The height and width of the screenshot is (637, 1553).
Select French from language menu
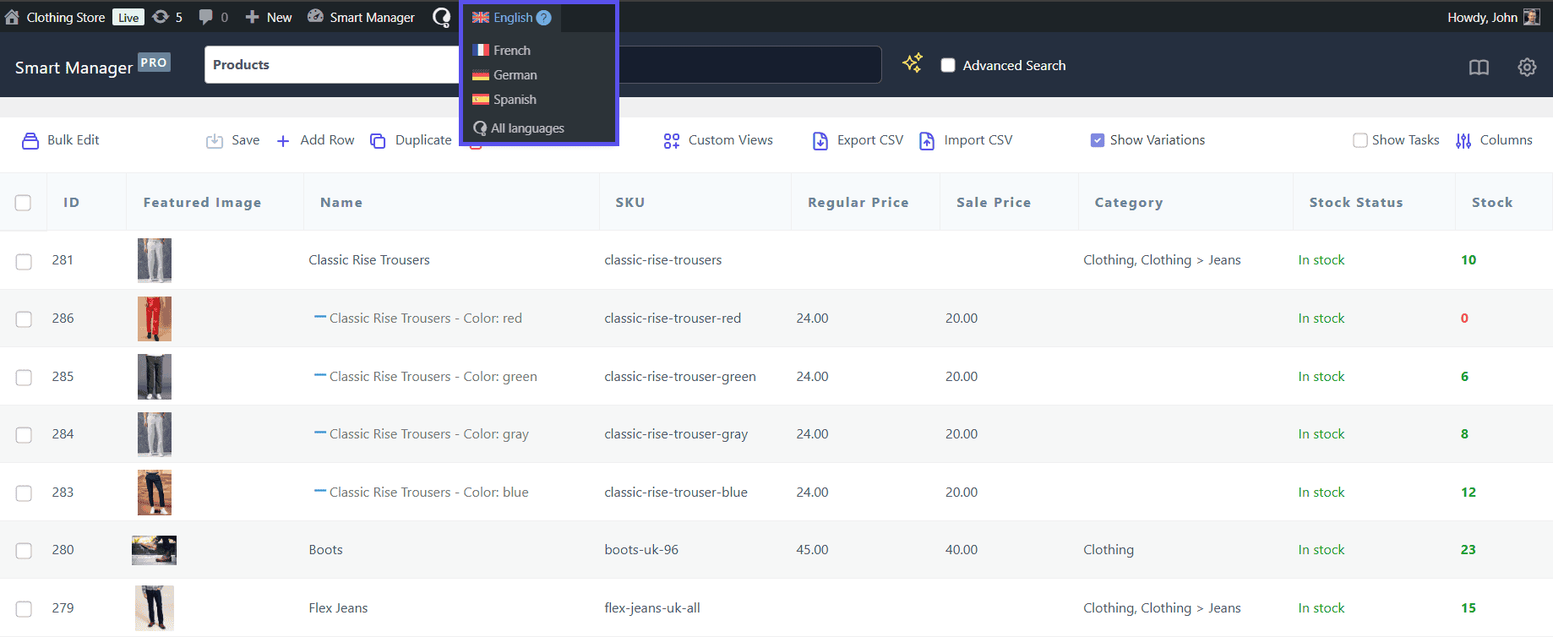coord(501,51)
